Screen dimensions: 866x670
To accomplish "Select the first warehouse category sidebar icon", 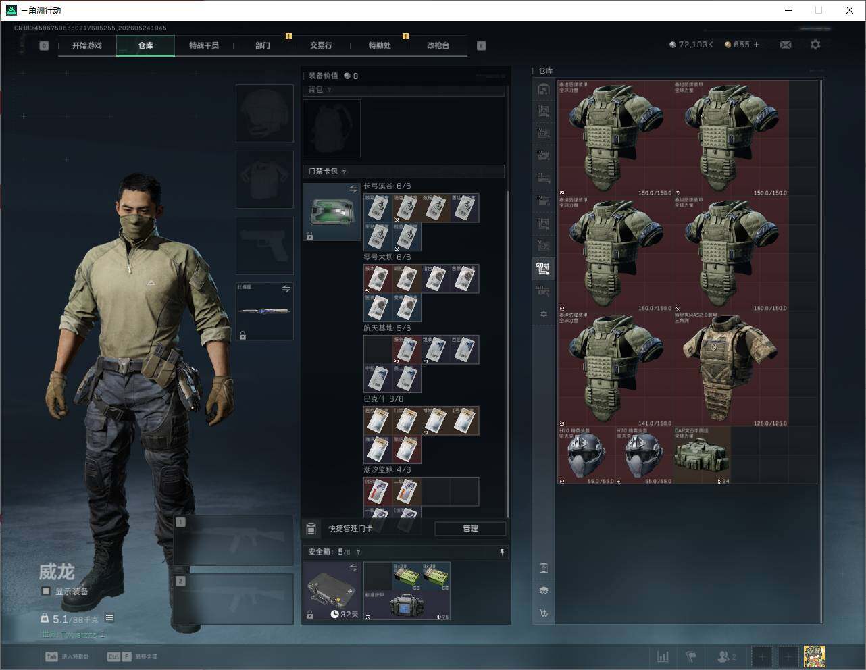I will pyautogui.click(x=544, y=89).
